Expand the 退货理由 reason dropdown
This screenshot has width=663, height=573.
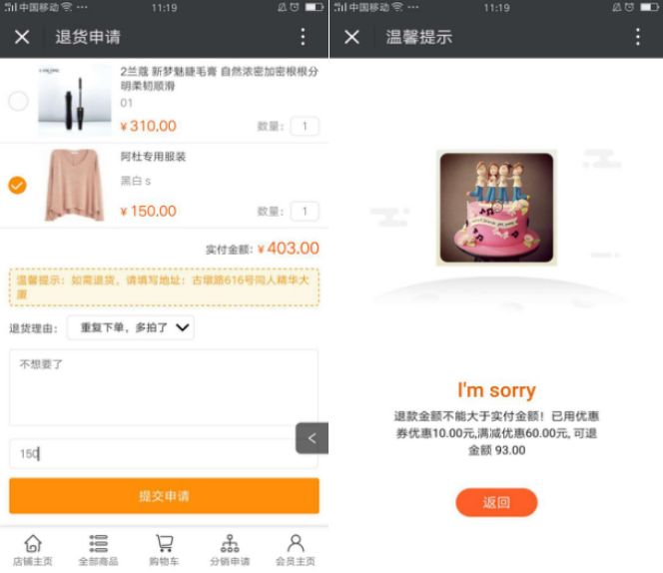coord(131,327)
